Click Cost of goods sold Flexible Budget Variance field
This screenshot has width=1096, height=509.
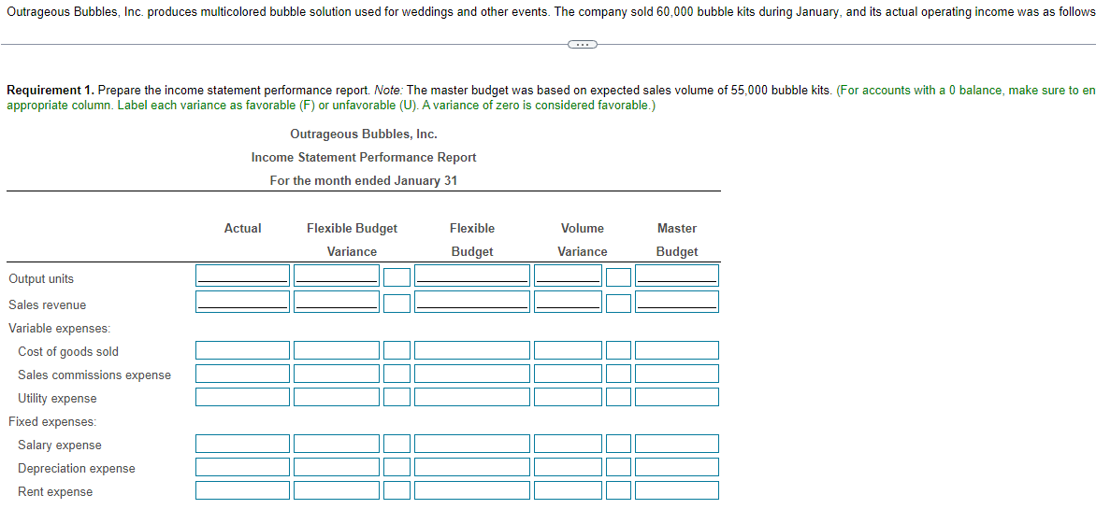point(337,350)
